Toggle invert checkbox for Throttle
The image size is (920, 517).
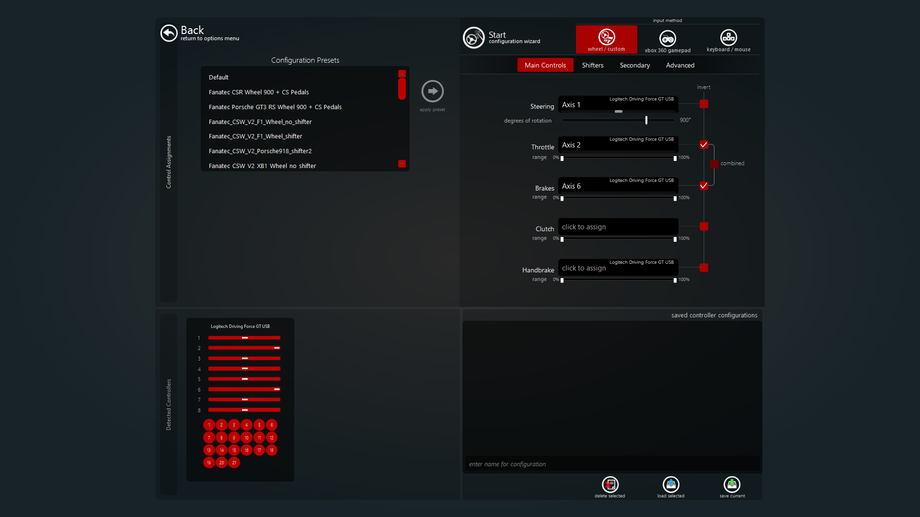pos(703,145)
